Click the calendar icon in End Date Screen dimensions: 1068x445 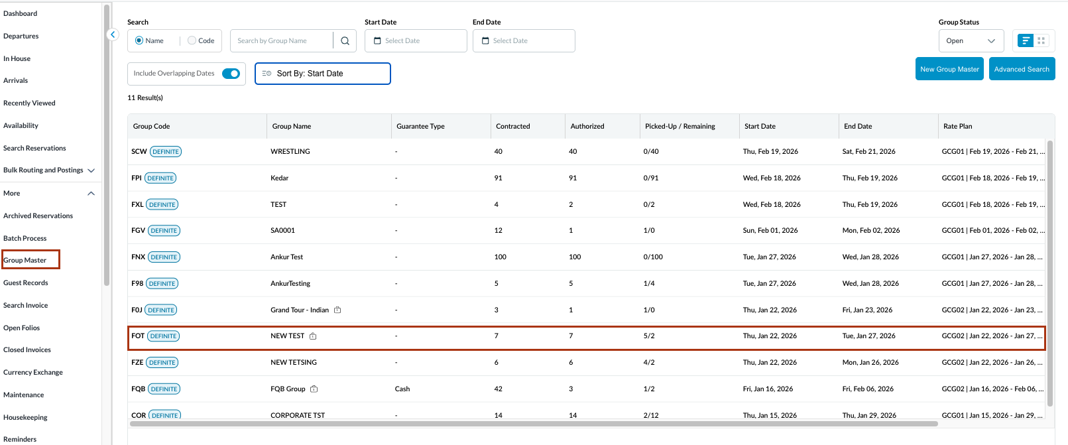coord(485,41)
